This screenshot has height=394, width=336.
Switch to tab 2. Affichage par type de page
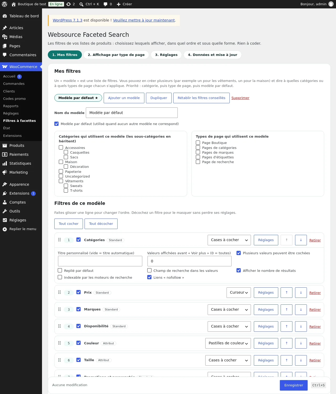(x=116, y=55)
